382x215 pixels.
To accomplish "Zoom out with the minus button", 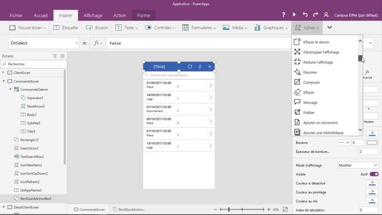I will coord(215,209).
